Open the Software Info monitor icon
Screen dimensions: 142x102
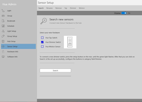pyautogui.click(x=3, y=57)
